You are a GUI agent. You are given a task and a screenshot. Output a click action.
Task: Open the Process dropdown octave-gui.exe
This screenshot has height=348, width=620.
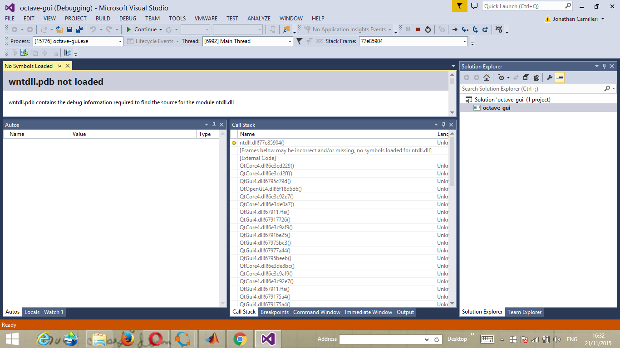[x=78, y=41]
